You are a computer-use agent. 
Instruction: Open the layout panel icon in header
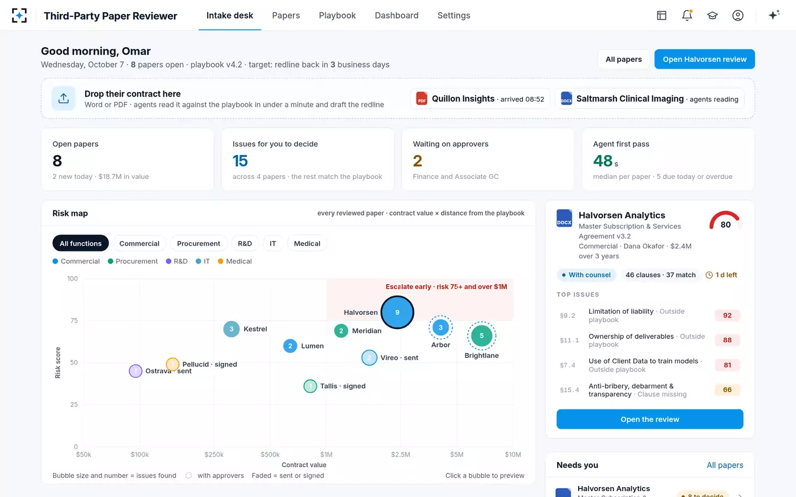(662, 15)
